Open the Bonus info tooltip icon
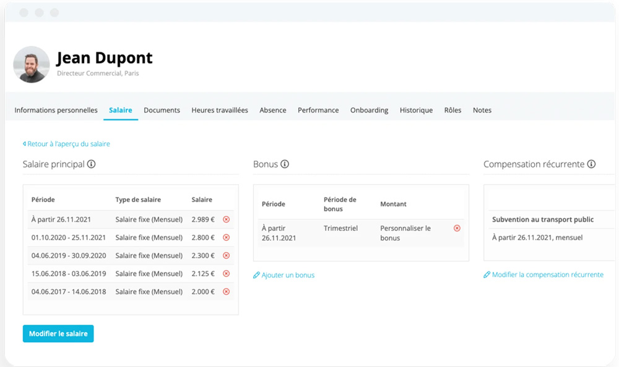Image resolution: width=619 pixels, height=367 pixels. 285,164
